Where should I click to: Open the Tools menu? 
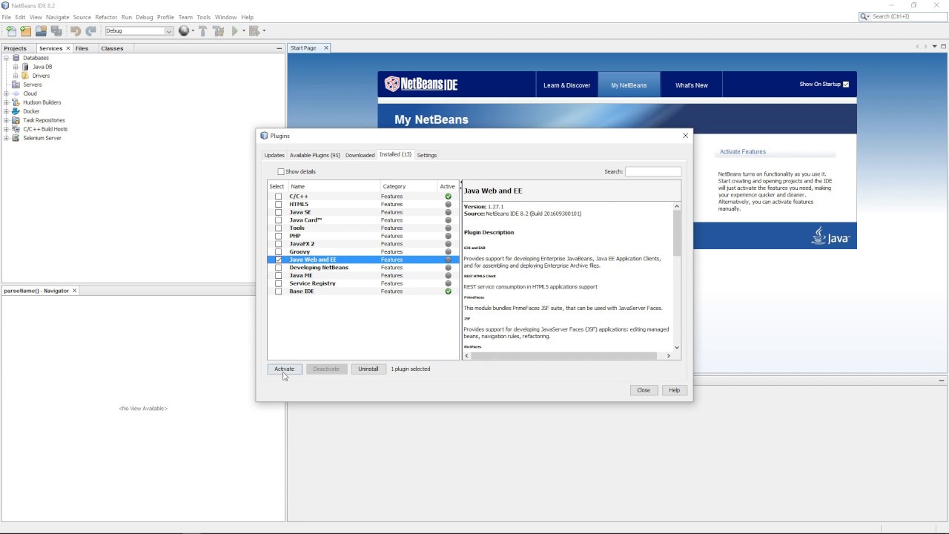(203, 17)
